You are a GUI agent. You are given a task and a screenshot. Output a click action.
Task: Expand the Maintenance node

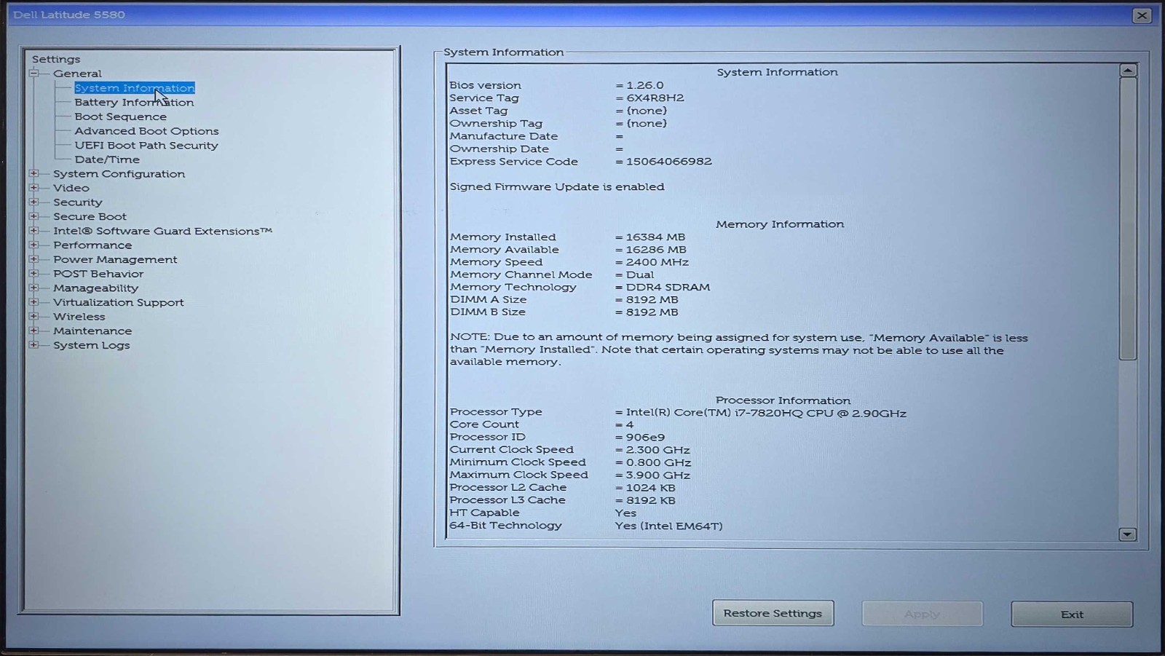pyautogui.click(x=33, y=331)
